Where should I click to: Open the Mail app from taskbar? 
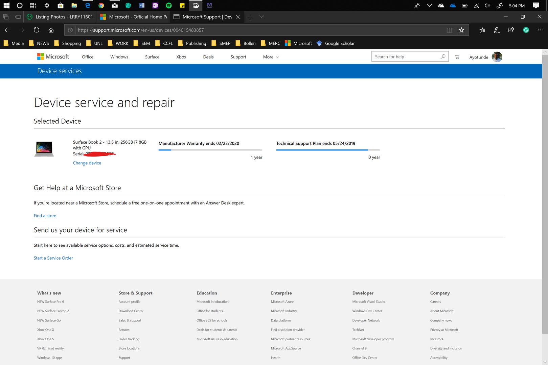[x=115, y=5]
